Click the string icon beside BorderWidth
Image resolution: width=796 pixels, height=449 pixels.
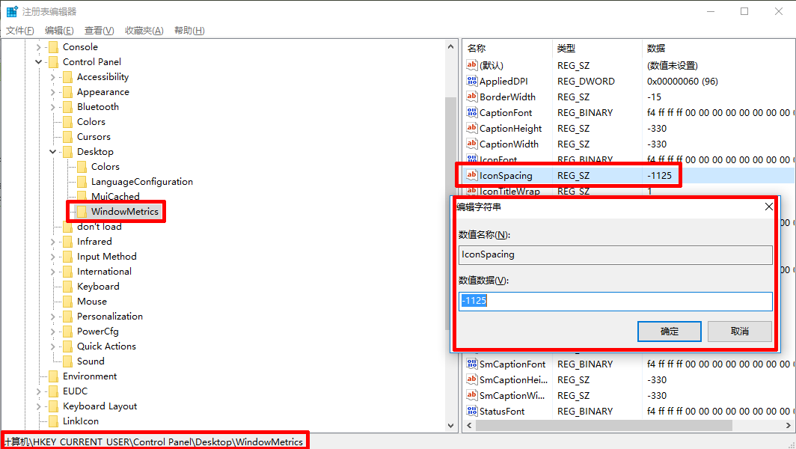point(472,97)
